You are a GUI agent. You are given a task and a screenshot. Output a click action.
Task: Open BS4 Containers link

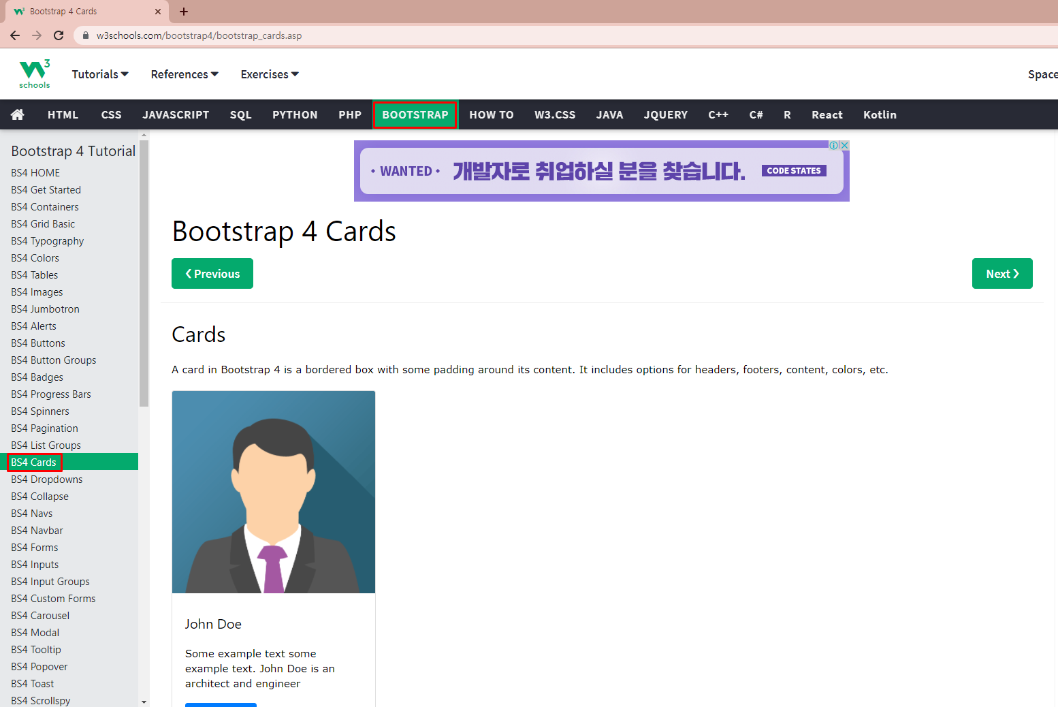pyautogui.click(x=45, y=207)
